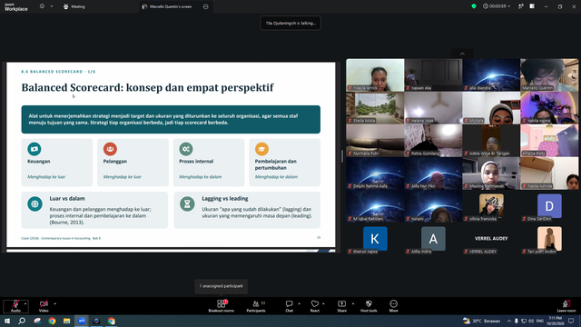Open audio options caret next to Audio
581x327 pixels.
coord(25,303)
